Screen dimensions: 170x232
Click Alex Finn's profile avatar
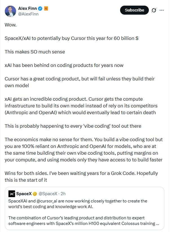[x=10, y=11]
